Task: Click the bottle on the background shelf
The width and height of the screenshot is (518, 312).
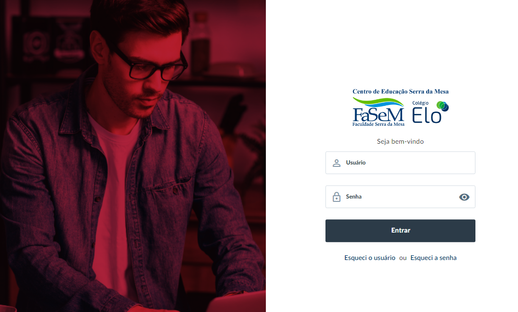Action: point(201,43)
